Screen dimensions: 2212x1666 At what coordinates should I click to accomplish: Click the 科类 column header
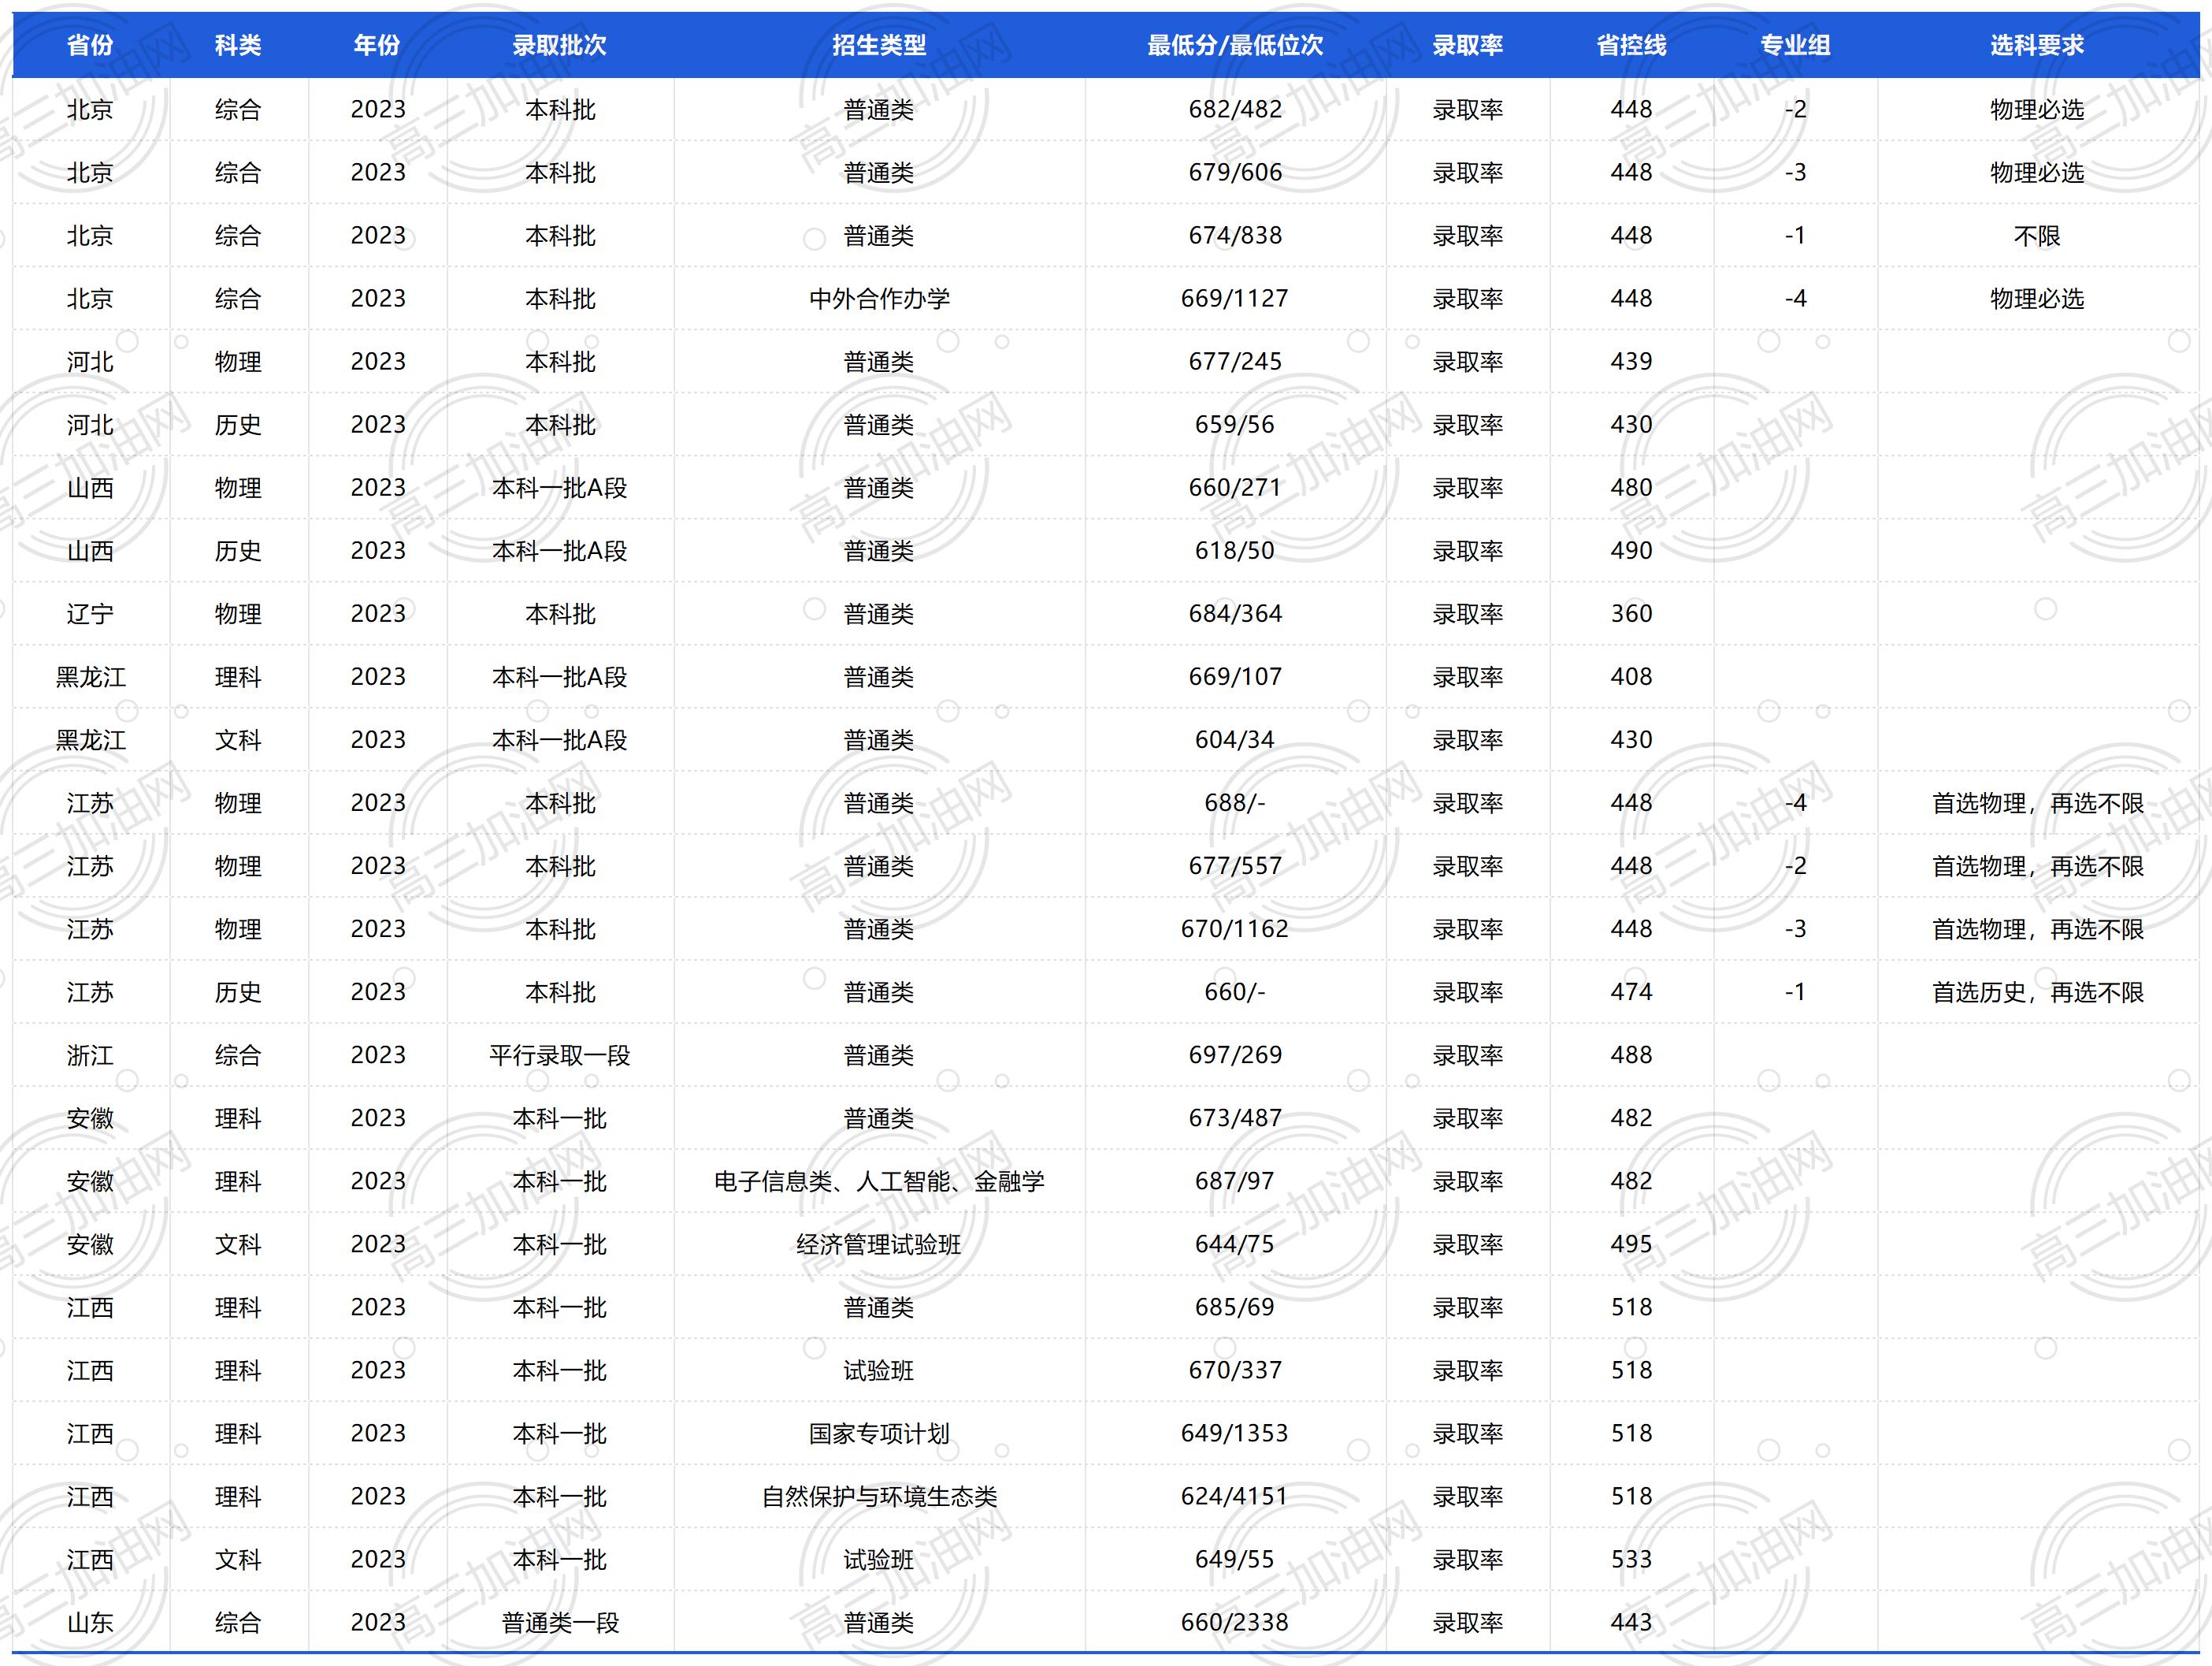pyautogui.click(x=238, y=45)
